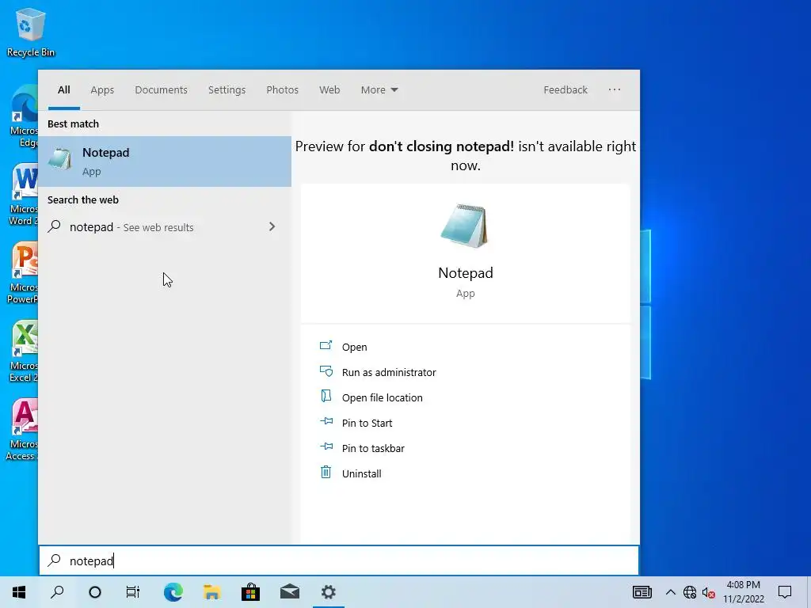
Task: Expand the More filter dropdown
Action: [379, 90]
